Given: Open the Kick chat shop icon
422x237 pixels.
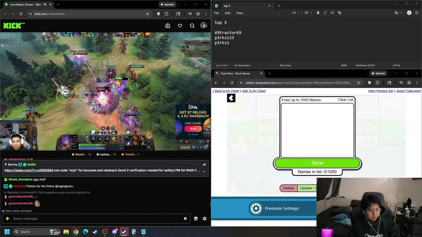Looking at the screenshot, I should pyautogui.click(x=196, y=219).
